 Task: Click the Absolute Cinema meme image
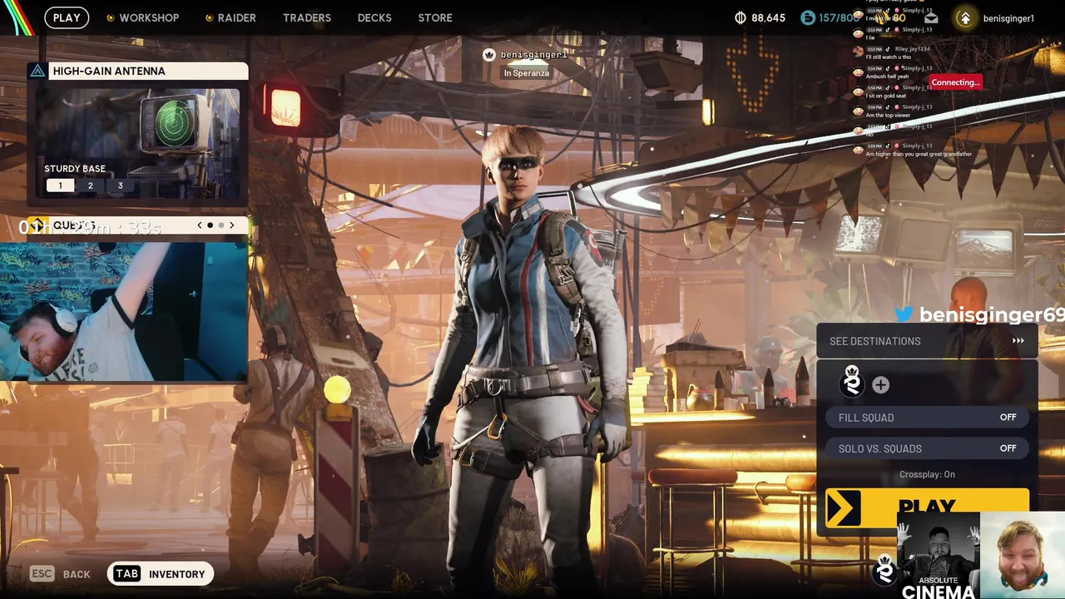938,555
